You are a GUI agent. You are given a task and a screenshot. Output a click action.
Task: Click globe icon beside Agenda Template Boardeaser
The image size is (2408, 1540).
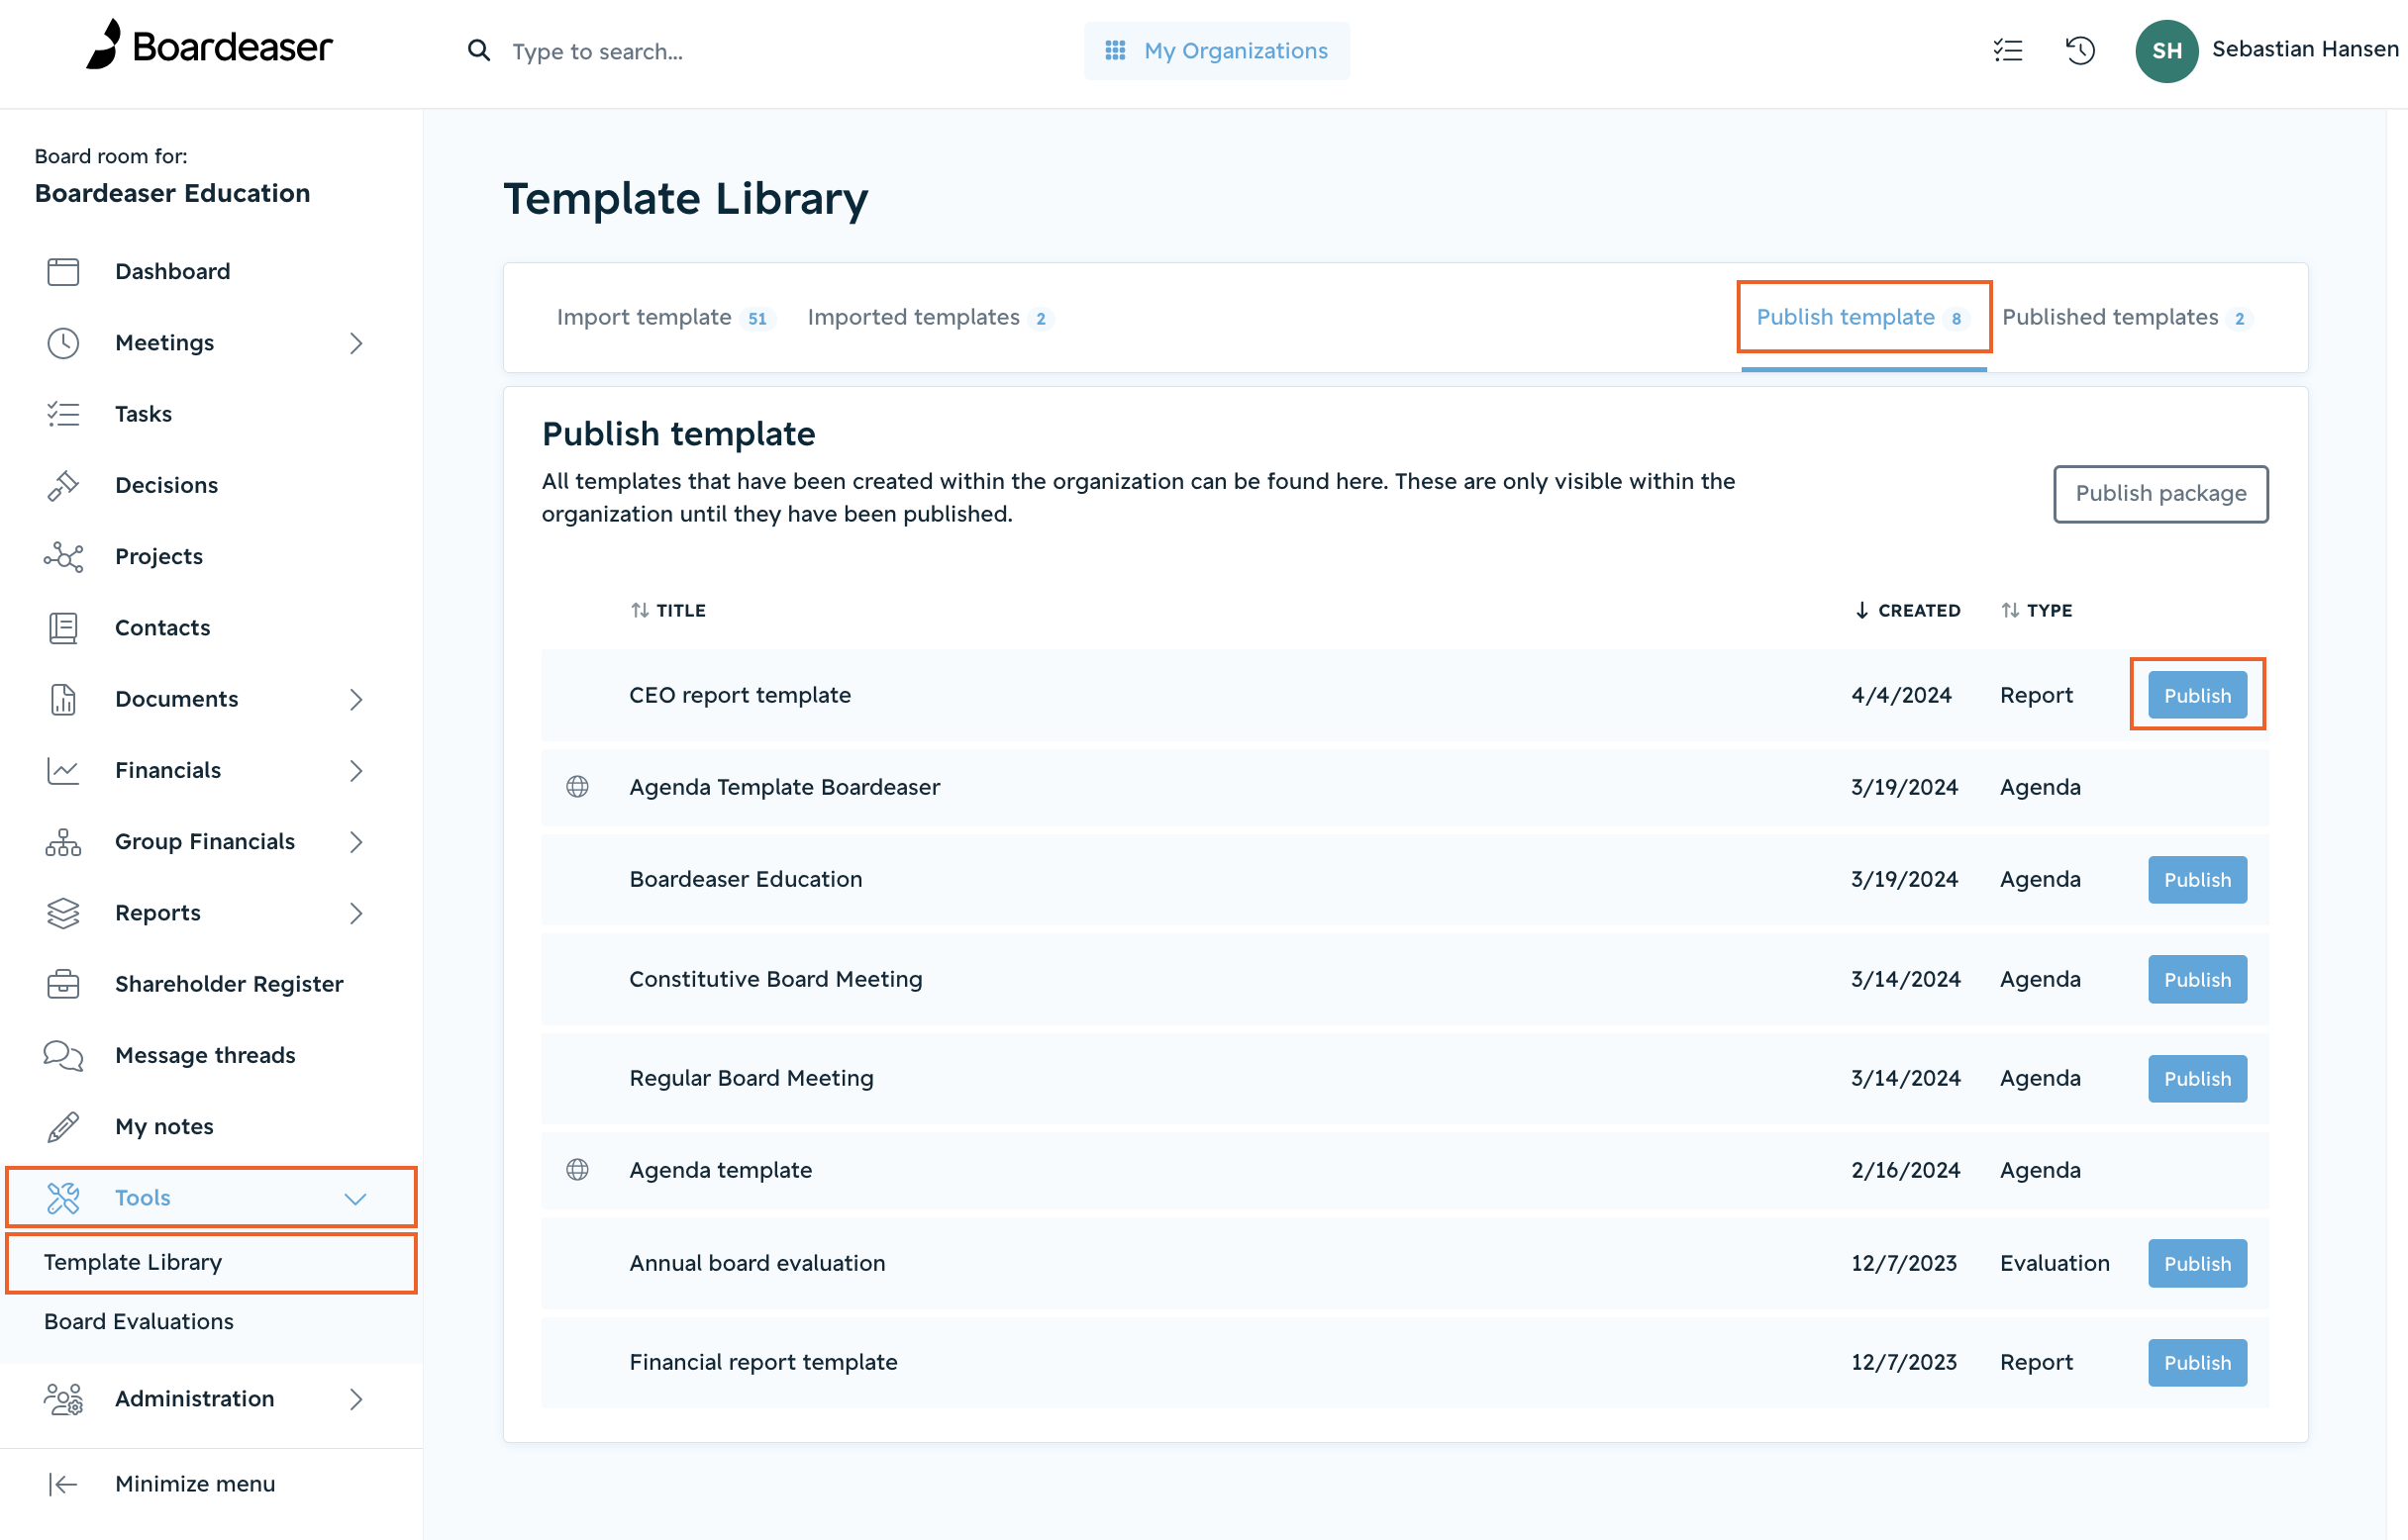click(x=577, y=787)
